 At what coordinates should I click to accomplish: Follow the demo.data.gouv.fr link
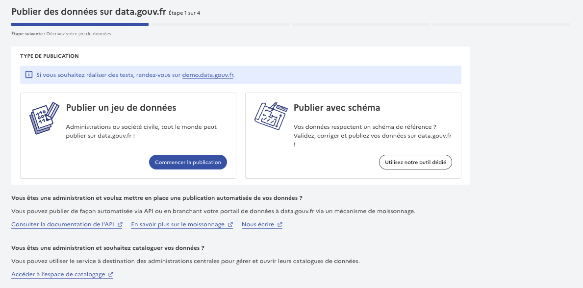pyautogui.click(x=208, y=75)
